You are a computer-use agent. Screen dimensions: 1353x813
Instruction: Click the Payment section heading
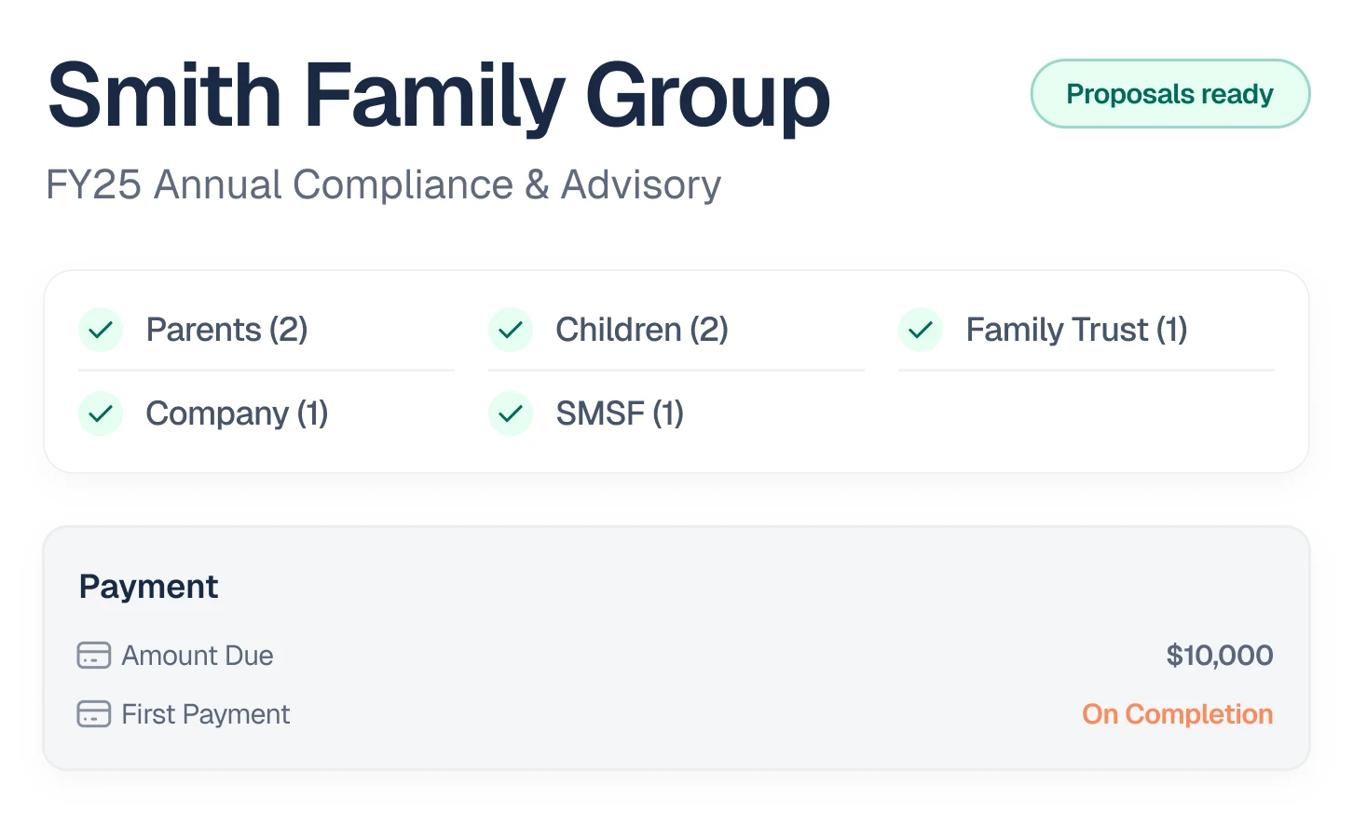tap(148, 587)
